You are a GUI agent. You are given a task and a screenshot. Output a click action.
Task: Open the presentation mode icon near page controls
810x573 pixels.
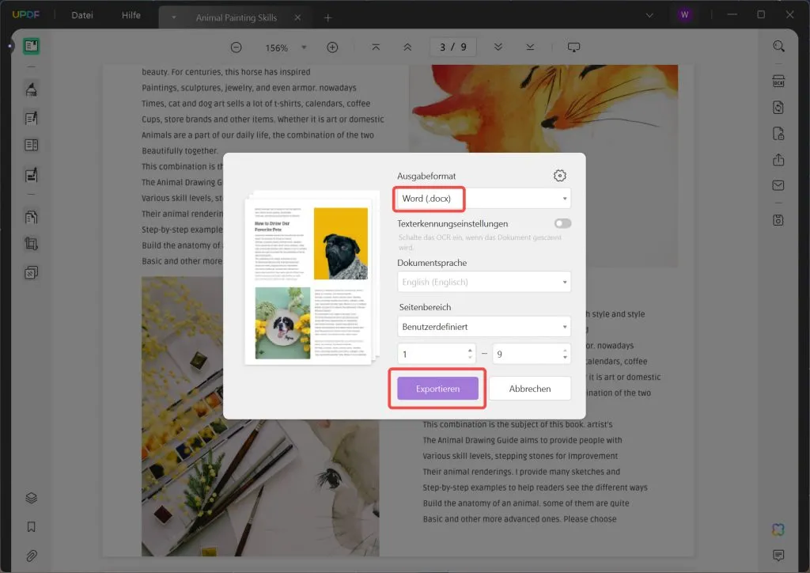[x=573, y=47]
